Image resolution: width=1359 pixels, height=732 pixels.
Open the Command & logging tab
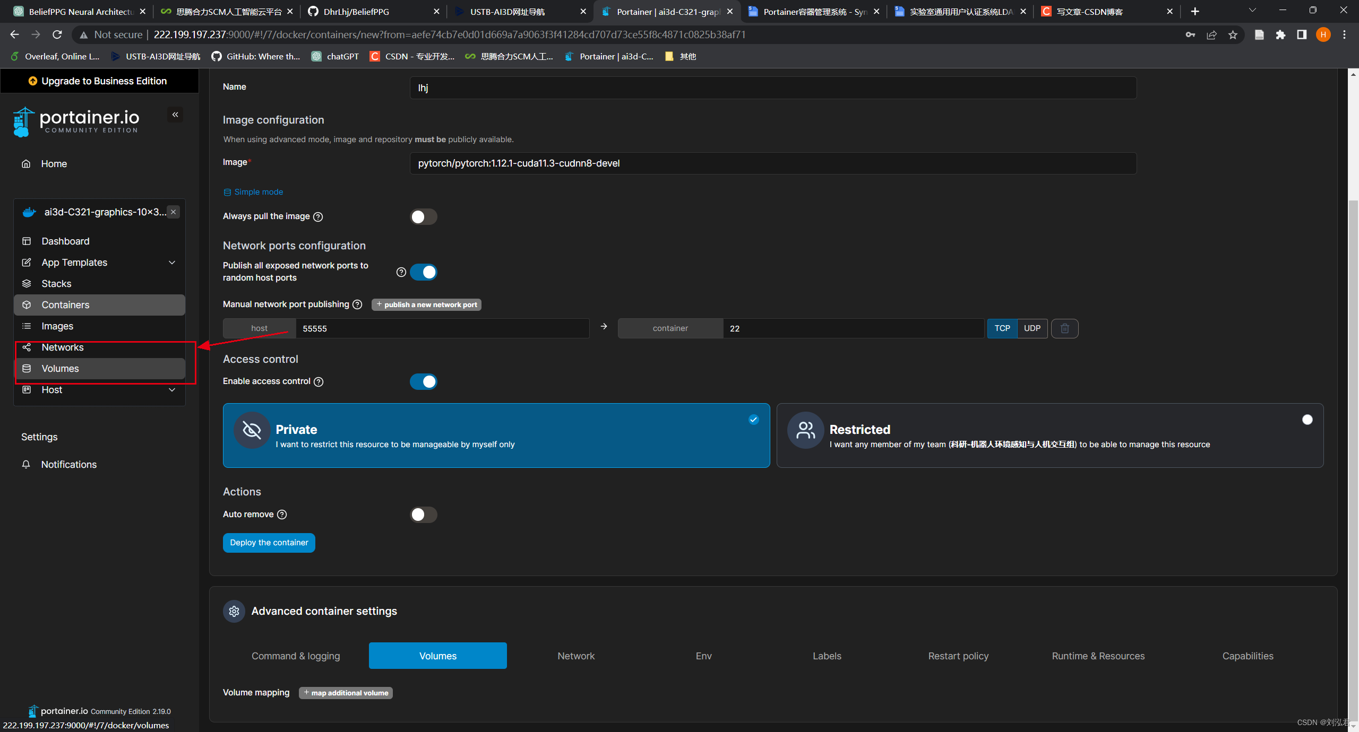296,656
